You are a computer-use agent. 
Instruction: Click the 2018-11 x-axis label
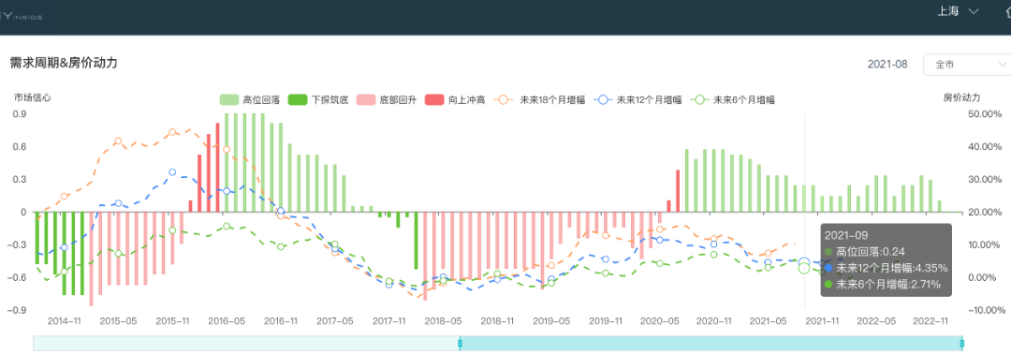[497, 320]
